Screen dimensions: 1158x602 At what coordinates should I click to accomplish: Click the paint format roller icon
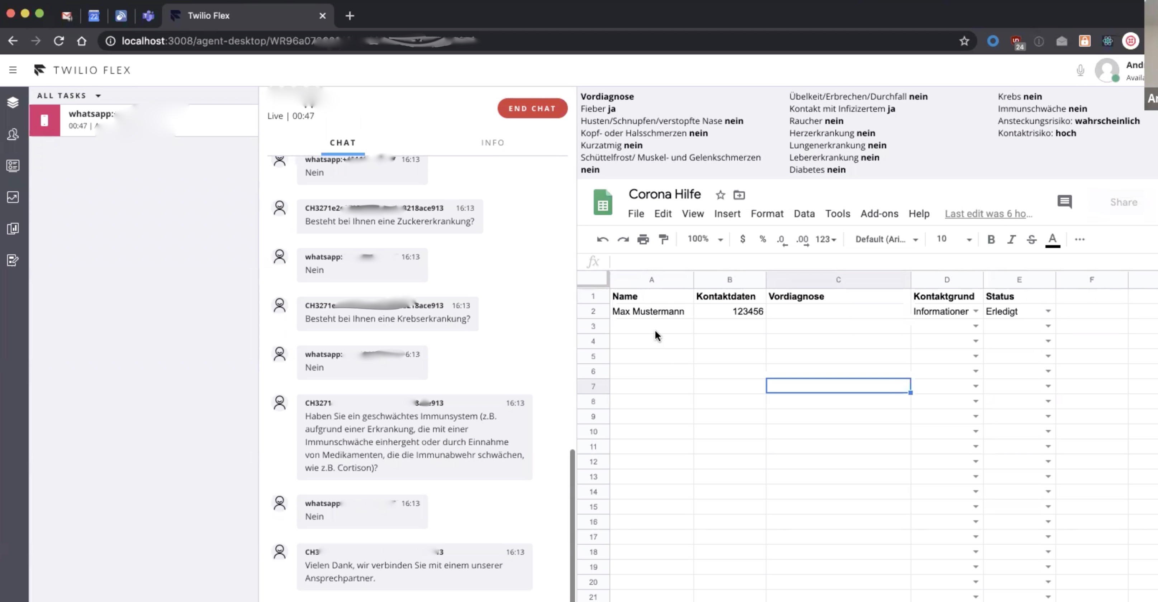click(664, 239)
